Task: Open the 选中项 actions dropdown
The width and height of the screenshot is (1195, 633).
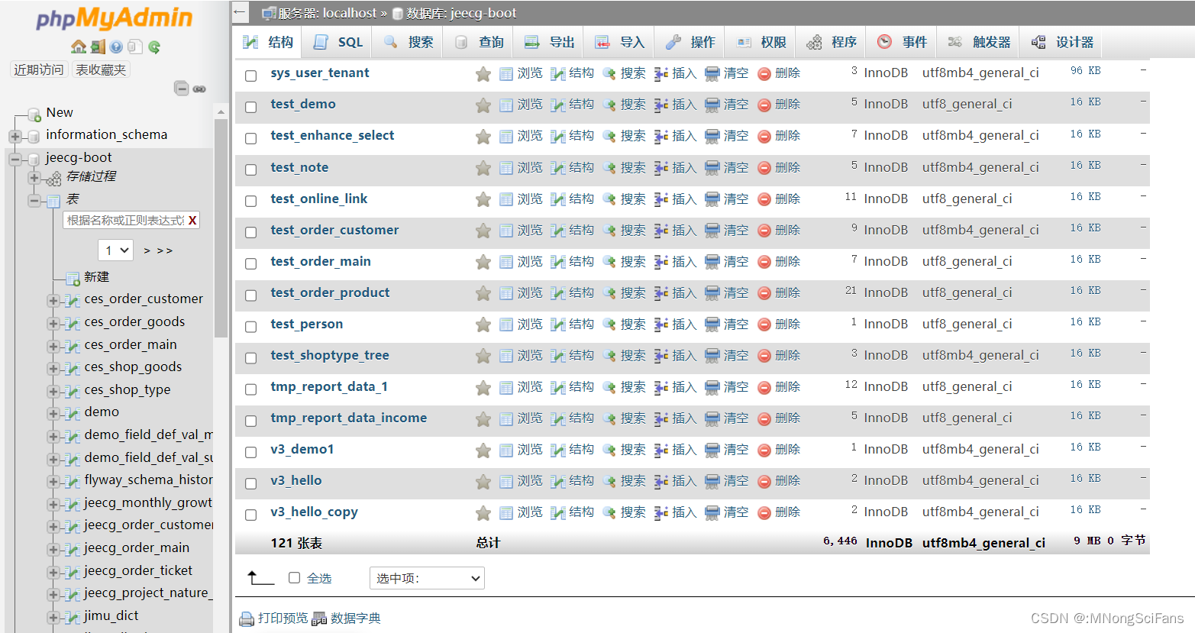Action: pyautogui.click(x=426, y=578)
